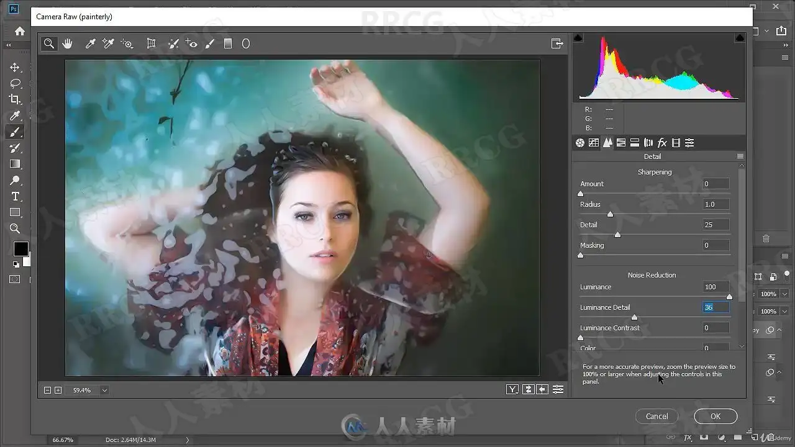Click the Photoshop 66.67% zoom status field

[63, 440]
